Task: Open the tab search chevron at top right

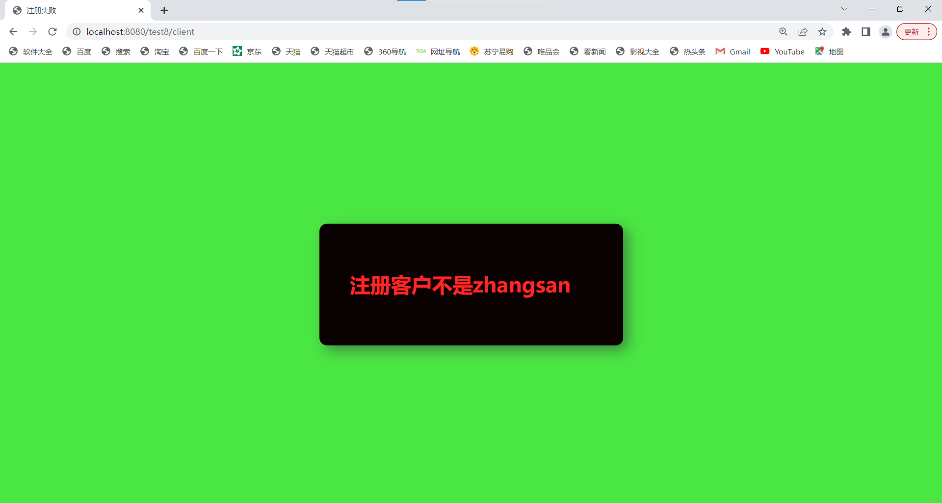Action: pyautogui.click(x=845, y=9)
